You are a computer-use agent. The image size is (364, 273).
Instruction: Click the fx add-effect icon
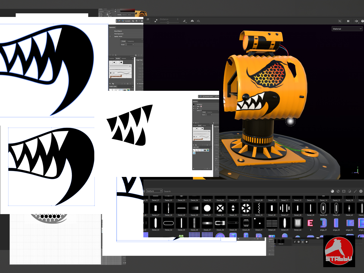click(x=116, y=55)
